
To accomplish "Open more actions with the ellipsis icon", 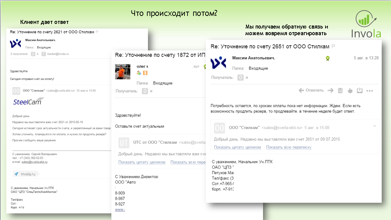I will [x=369, y=90].
